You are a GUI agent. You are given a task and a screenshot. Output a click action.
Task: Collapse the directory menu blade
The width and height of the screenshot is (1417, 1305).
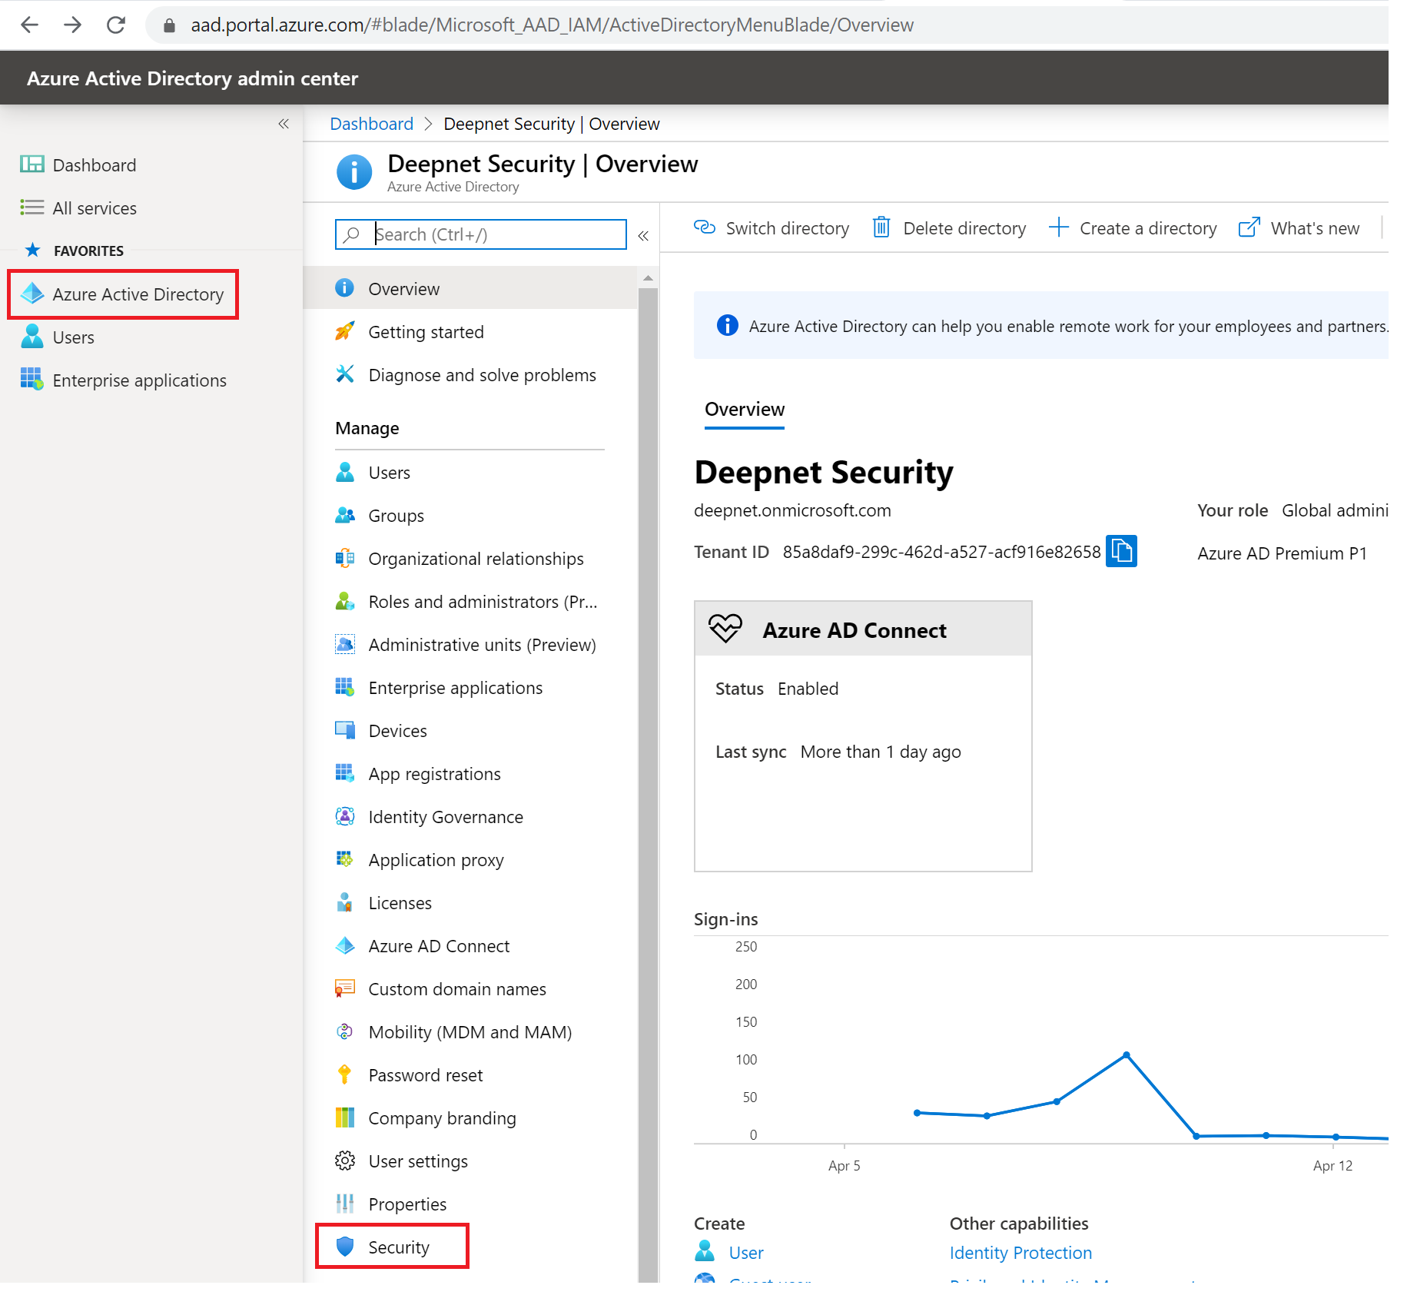pos(643,235)
